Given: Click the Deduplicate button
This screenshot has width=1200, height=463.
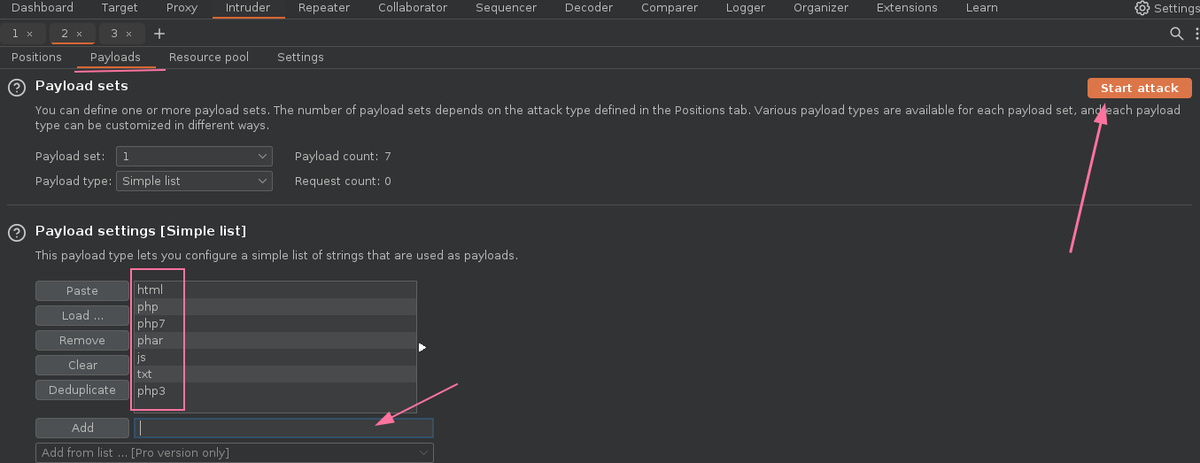Looking at the screenshot, I should click(82, 390).
